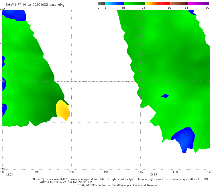Click the green segment of the color bar
The height and width of the screenshot is (187, 212).
tap(134, 3)
